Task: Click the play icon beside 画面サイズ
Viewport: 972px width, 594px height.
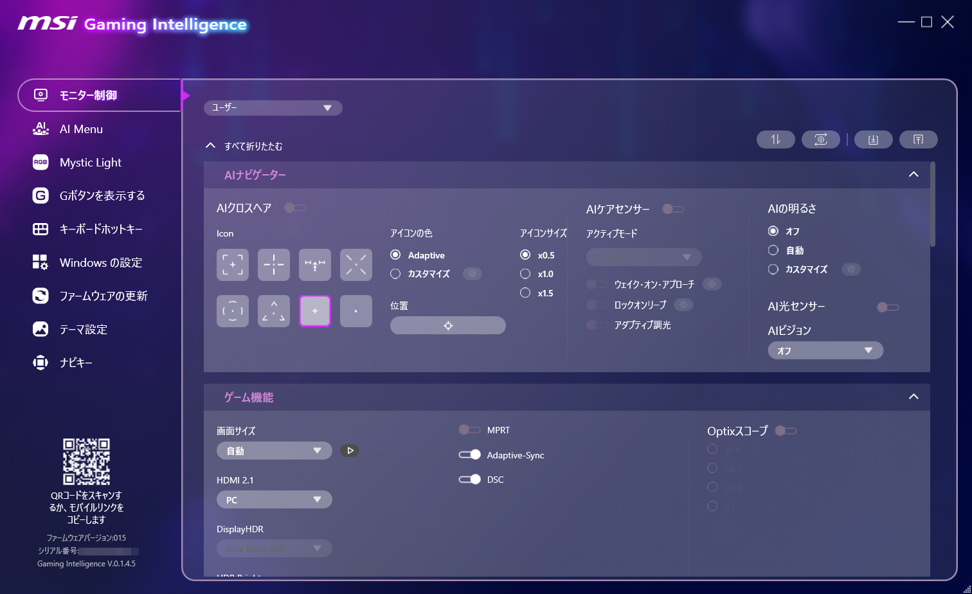Action: [x=350, y=450]
